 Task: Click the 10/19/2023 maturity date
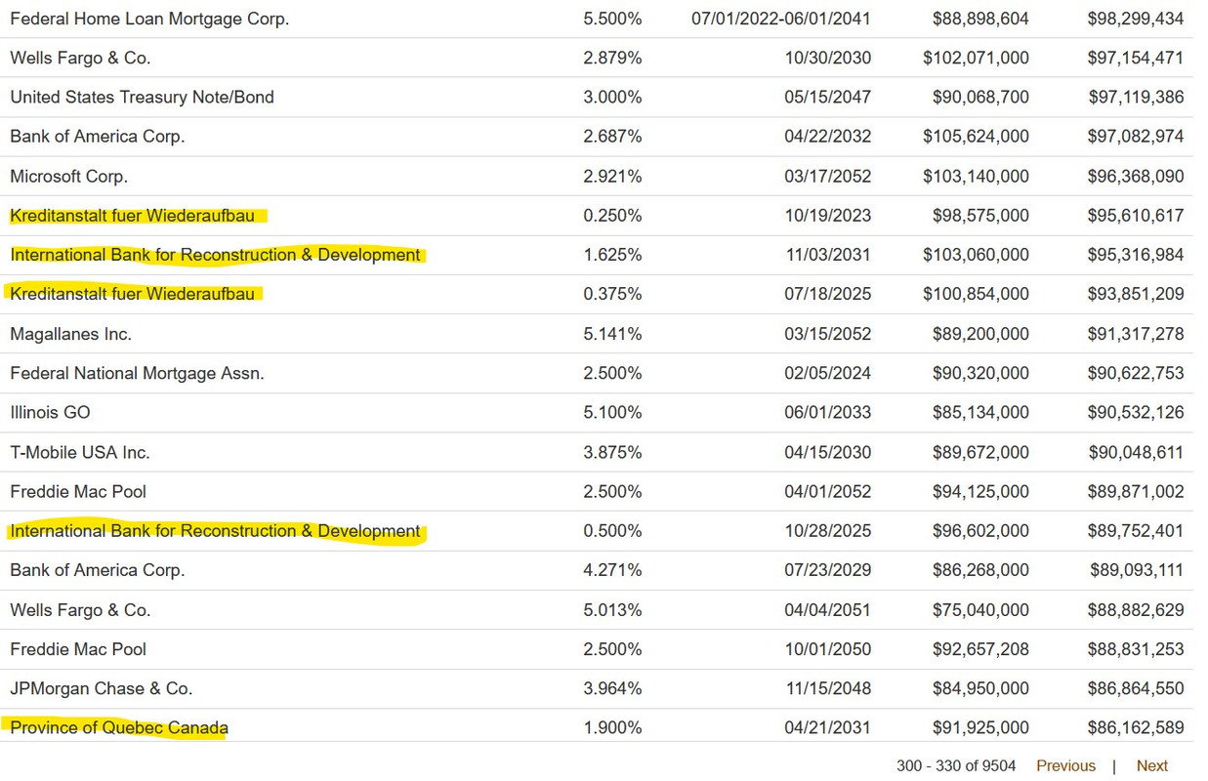click(828, 216)
